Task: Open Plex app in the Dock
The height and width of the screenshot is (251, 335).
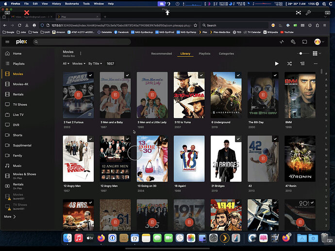Action: point(224,238)
